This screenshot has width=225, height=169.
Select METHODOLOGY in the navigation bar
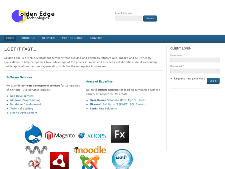72,38
